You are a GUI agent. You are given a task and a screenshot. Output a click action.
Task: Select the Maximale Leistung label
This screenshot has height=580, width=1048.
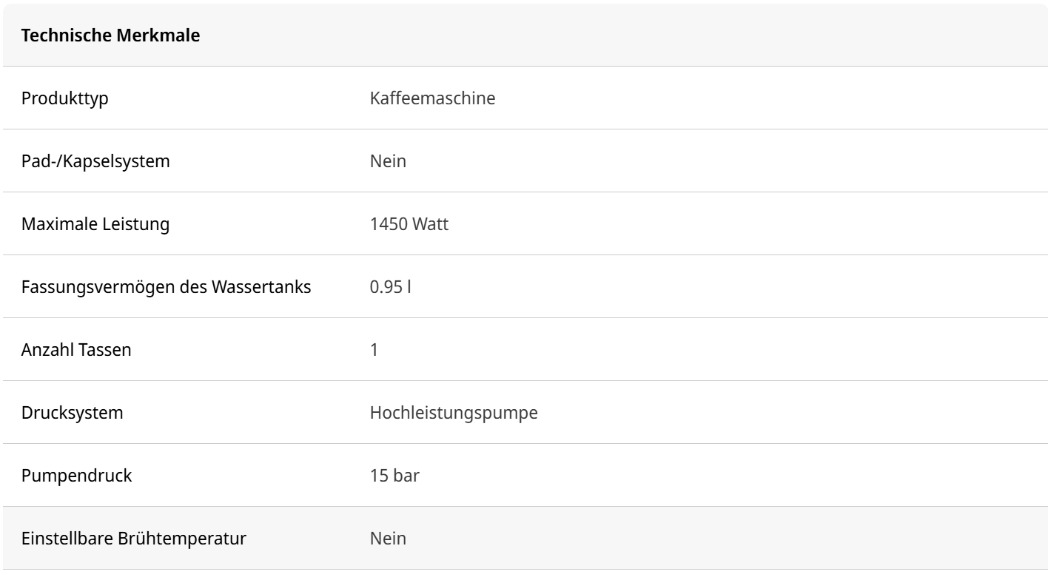[x=95, y=223]
